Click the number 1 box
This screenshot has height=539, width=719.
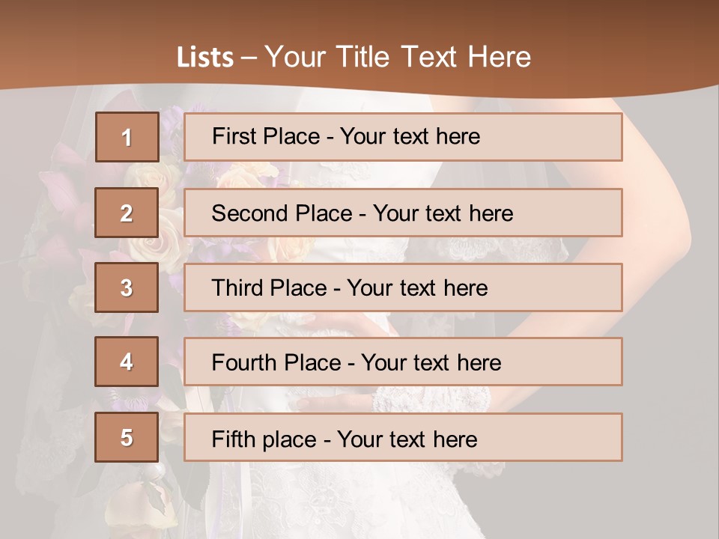pos(127,137)
